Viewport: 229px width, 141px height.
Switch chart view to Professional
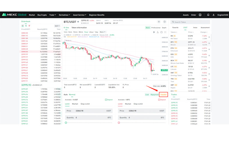pos(156,28)
